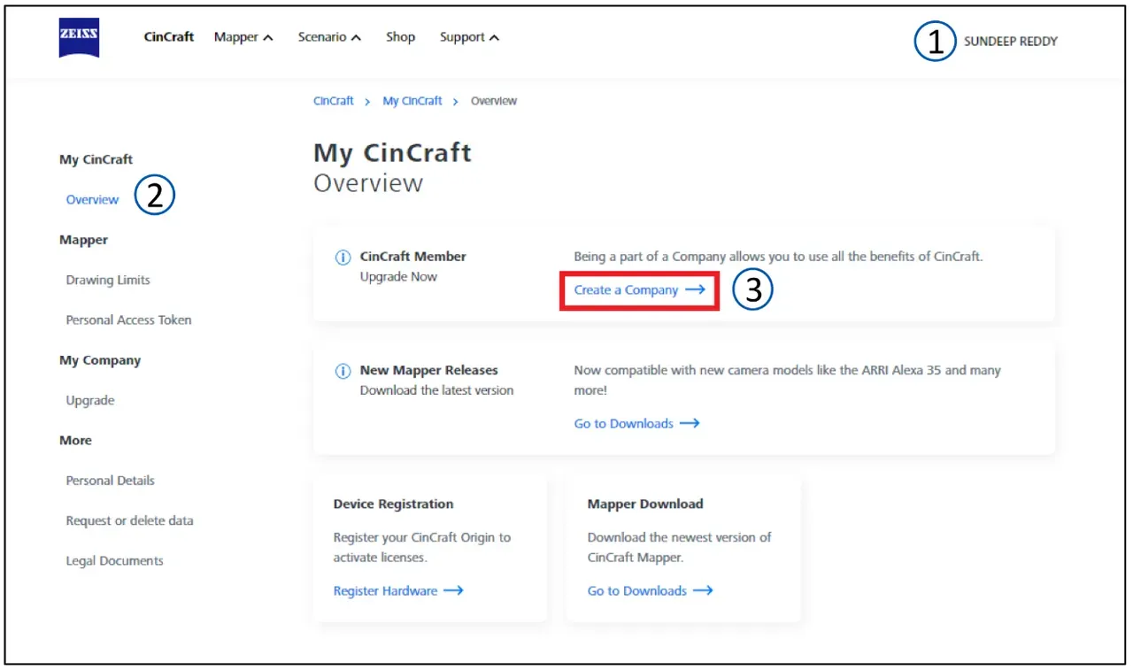Viewport: 1133px width, 670px height.
Task: Open Request or delete data
Action: [129, 521]
